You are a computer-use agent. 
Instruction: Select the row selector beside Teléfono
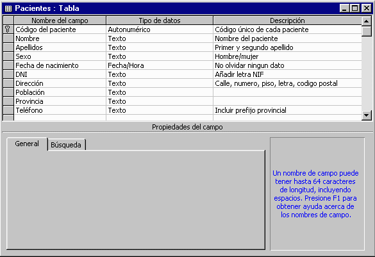tap(8, 110)
